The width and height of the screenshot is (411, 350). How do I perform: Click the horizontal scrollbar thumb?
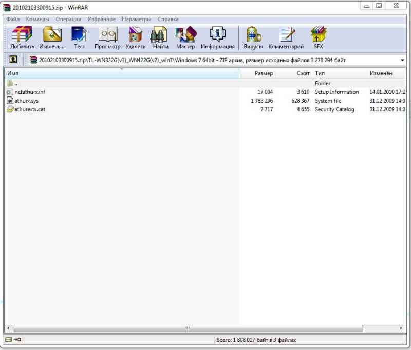pos(188,328)
